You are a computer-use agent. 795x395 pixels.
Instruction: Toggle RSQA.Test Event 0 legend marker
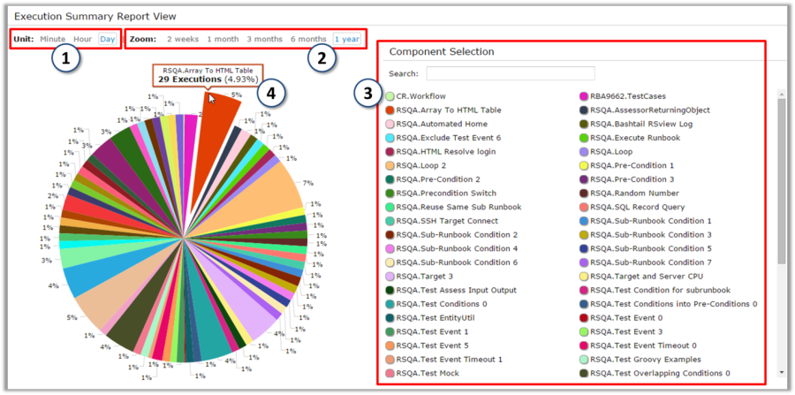click(x=584, y=317)
